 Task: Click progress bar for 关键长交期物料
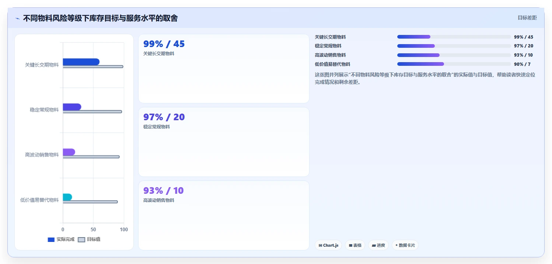coord(454,37)
